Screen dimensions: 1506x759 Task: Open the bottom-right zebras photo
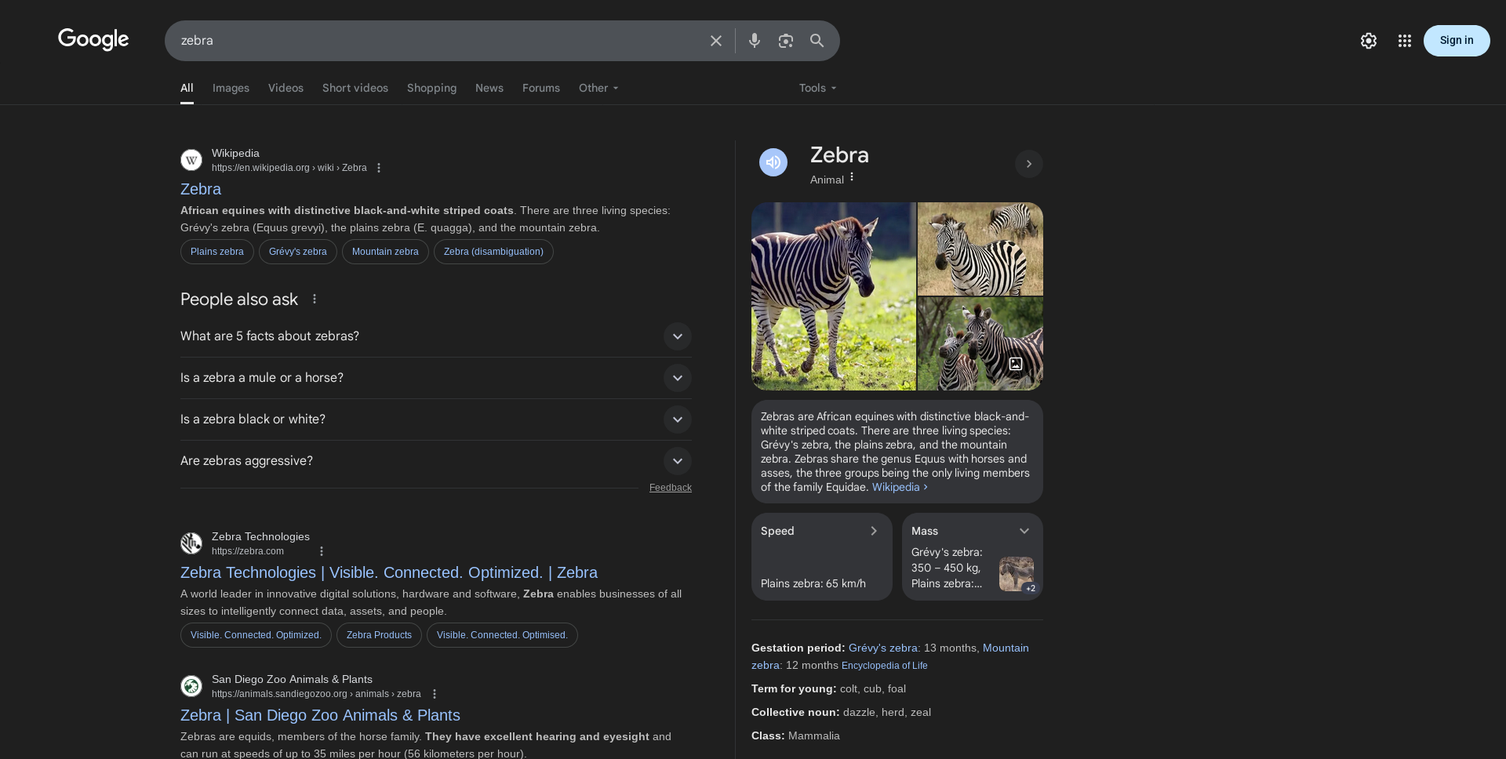pos(980,343)
